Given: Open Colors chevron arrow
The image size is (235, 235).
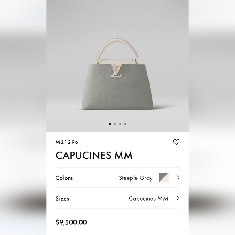Looking at the screenshot, I should pyautogui.click(x=178, y=178).
